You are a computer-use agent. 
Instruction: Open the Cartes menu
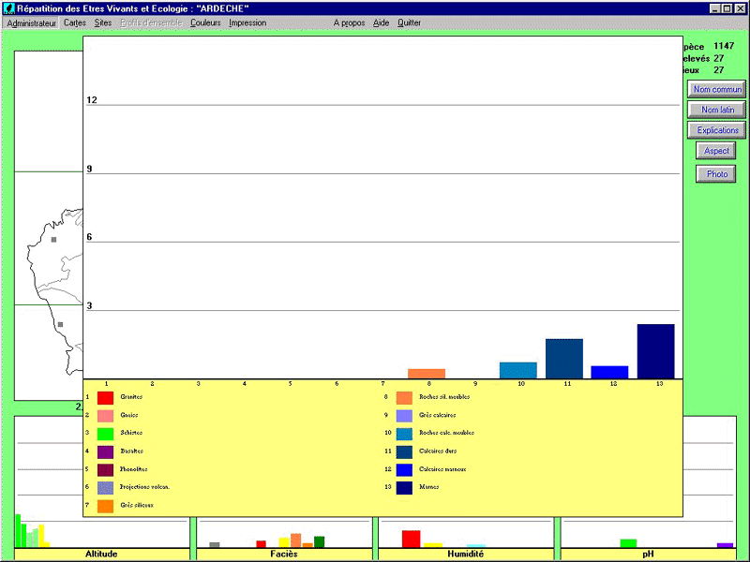75,22
